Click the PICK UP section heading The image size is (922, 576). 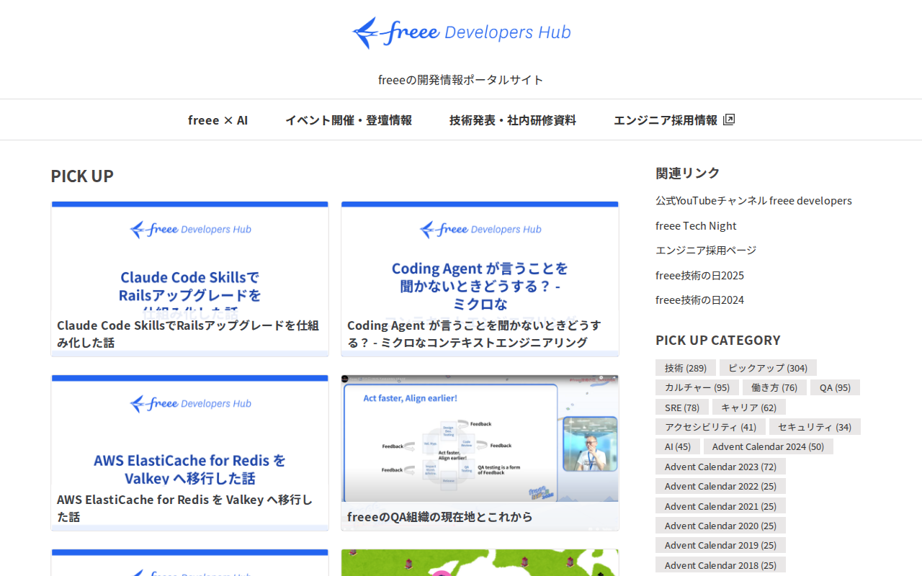pos(82,176)
